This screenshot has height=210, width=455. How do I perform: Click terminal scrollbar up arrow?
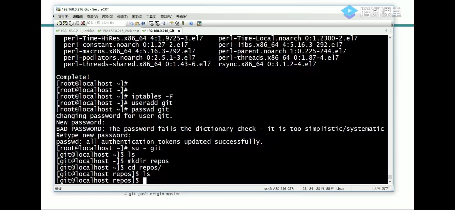390,37
